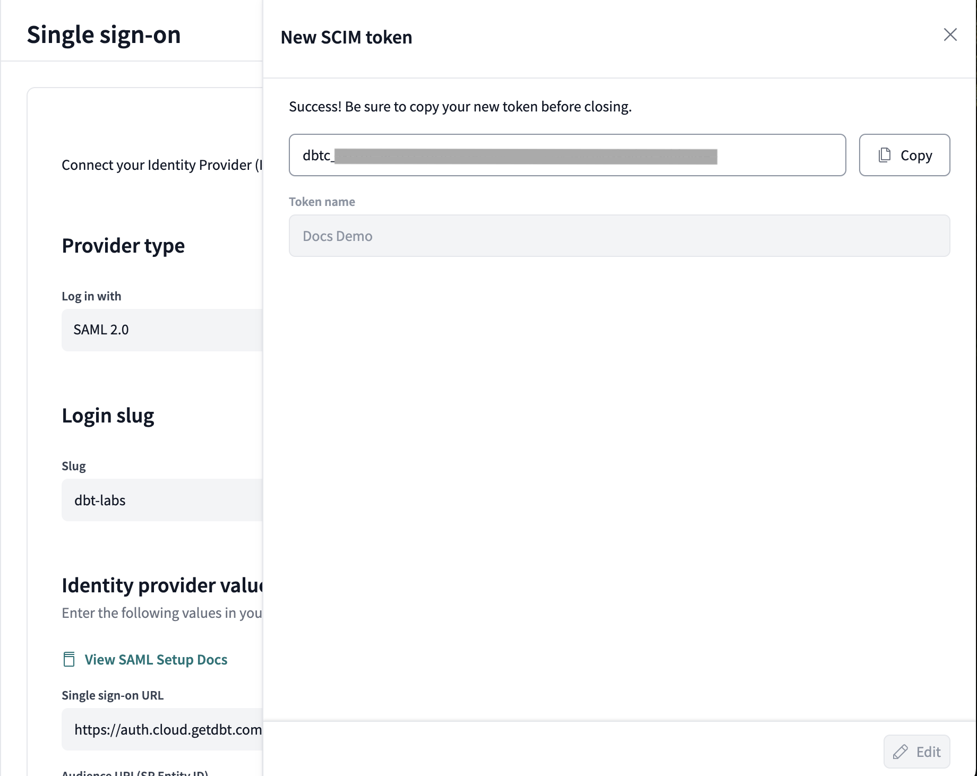The height and width of the screenshot is (776, 977).
Task: Click the Token name label
Action: [x=322, y=202]
